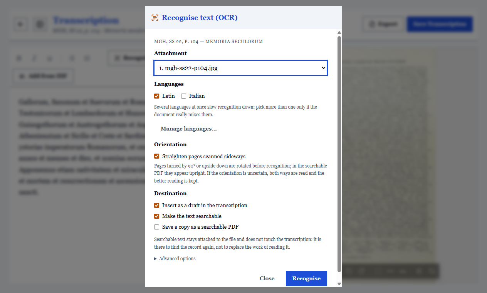Open the Attachment dropdown showing mgh-ss22-p104.jpg
The width and height of the screenshot is (487, 293).
click(240, 68)
